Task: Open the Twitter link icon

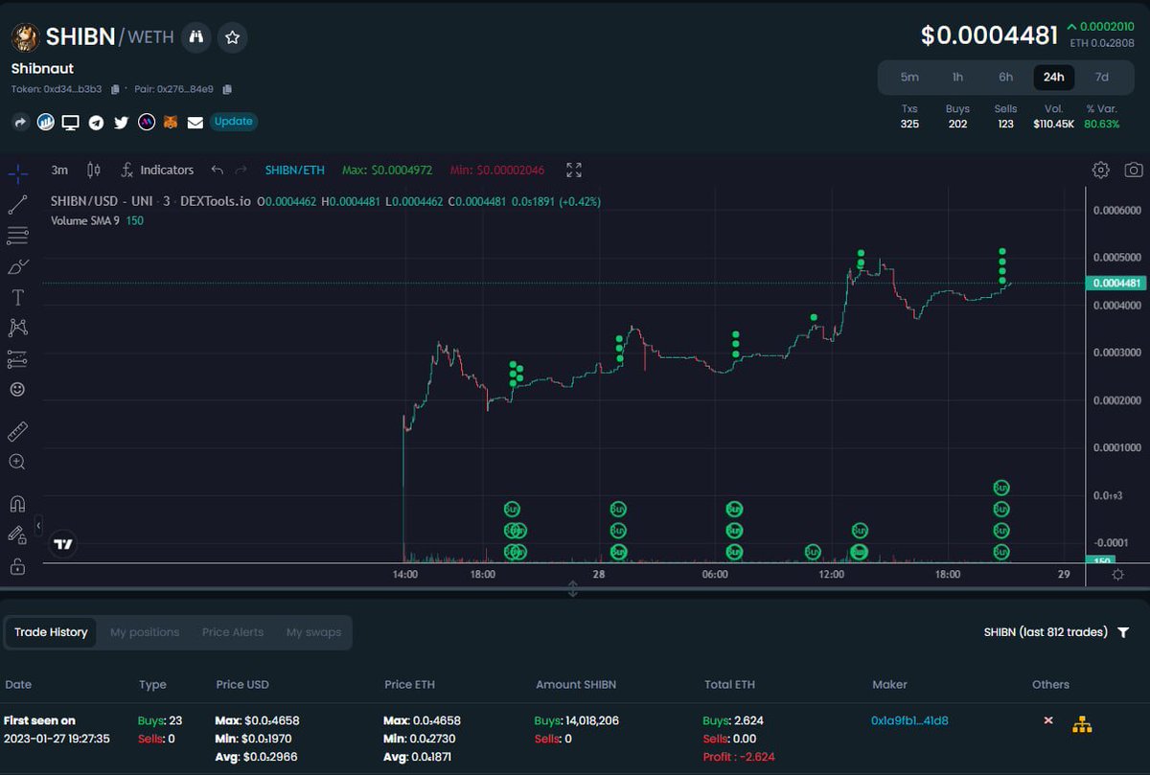Action: click(x=121, y=122)
